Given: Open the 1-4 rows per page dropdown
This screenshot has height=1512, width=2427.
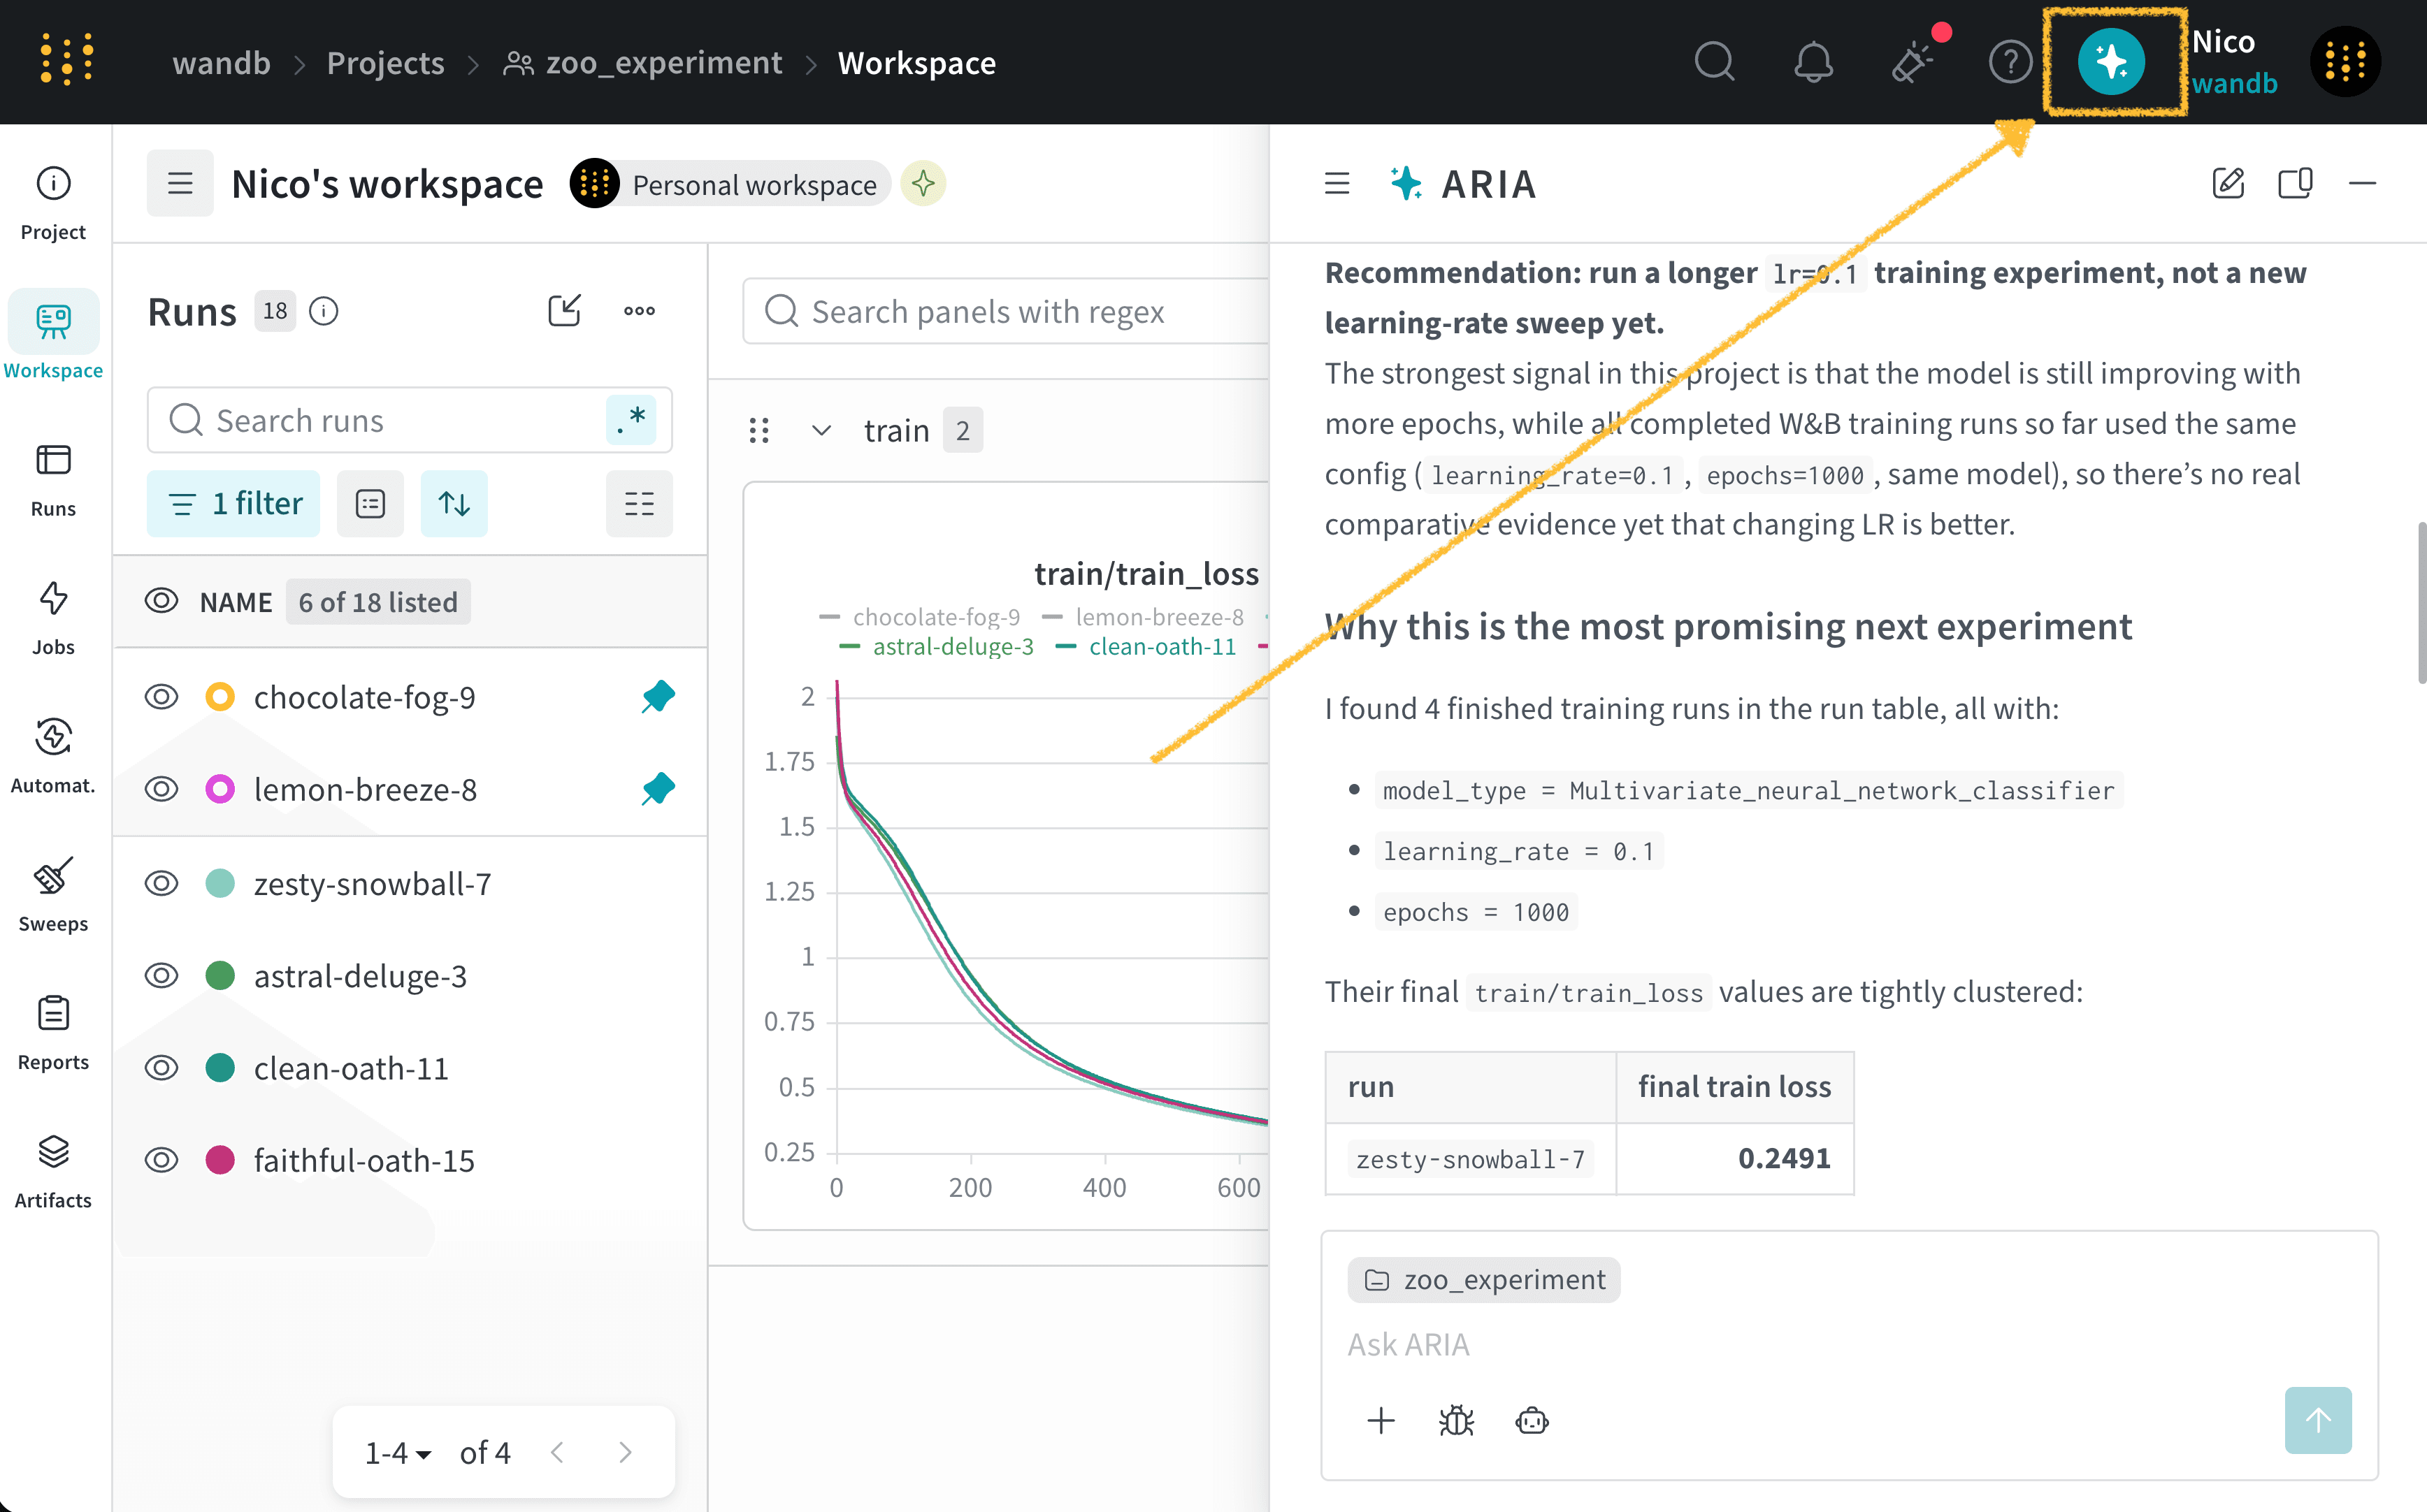Looking at the screenshot, I should (397, 1452).
